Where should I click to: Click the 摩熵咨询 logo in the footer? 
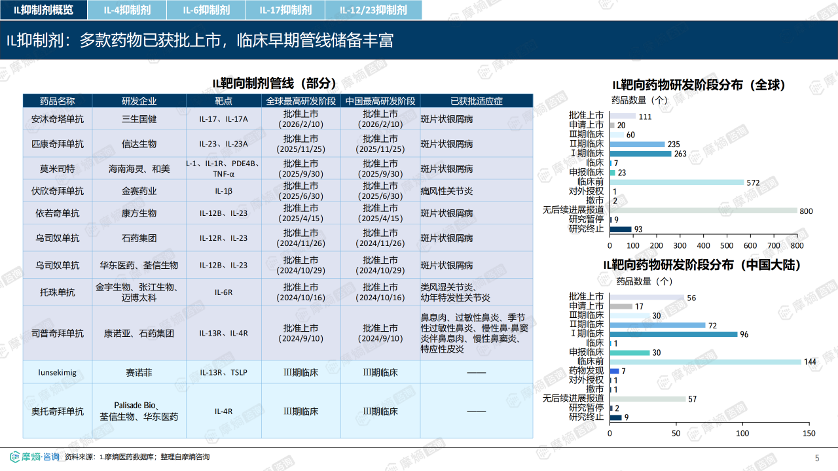point(35,457)
